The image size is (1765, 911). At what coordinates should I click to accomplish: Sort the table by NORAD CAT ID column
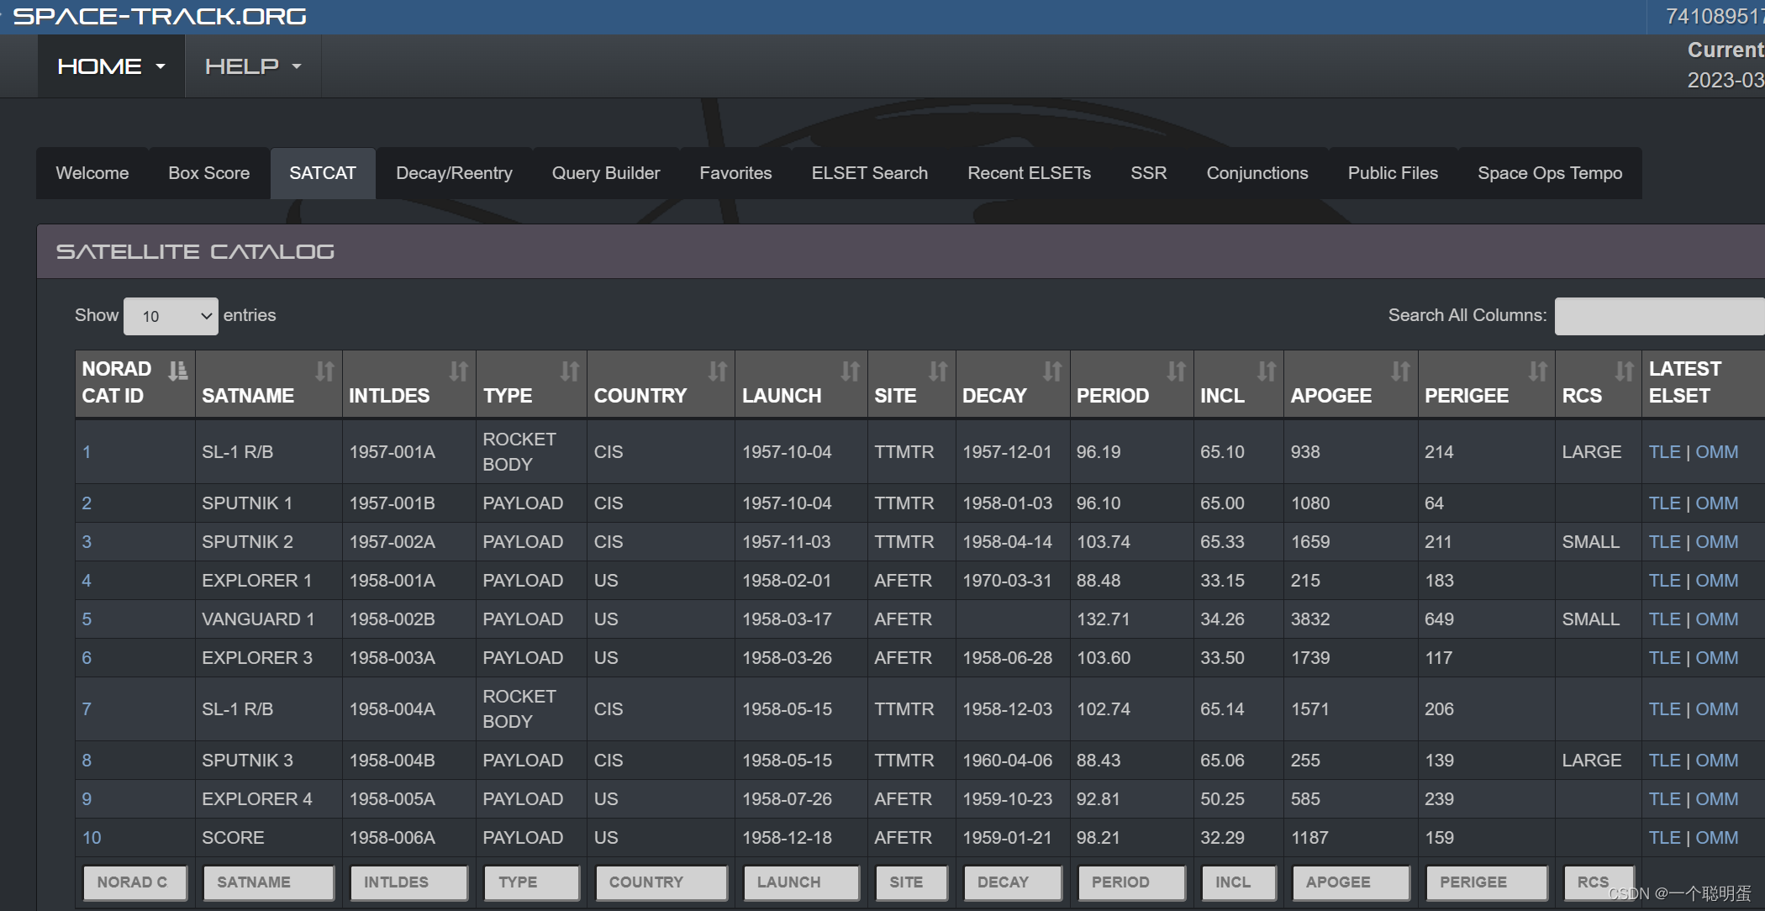[x=177, y=371]
